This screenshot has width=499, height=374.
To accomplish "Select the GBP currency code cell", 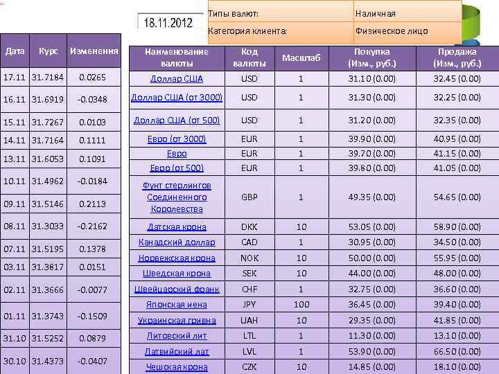I will tap(249, 197).
